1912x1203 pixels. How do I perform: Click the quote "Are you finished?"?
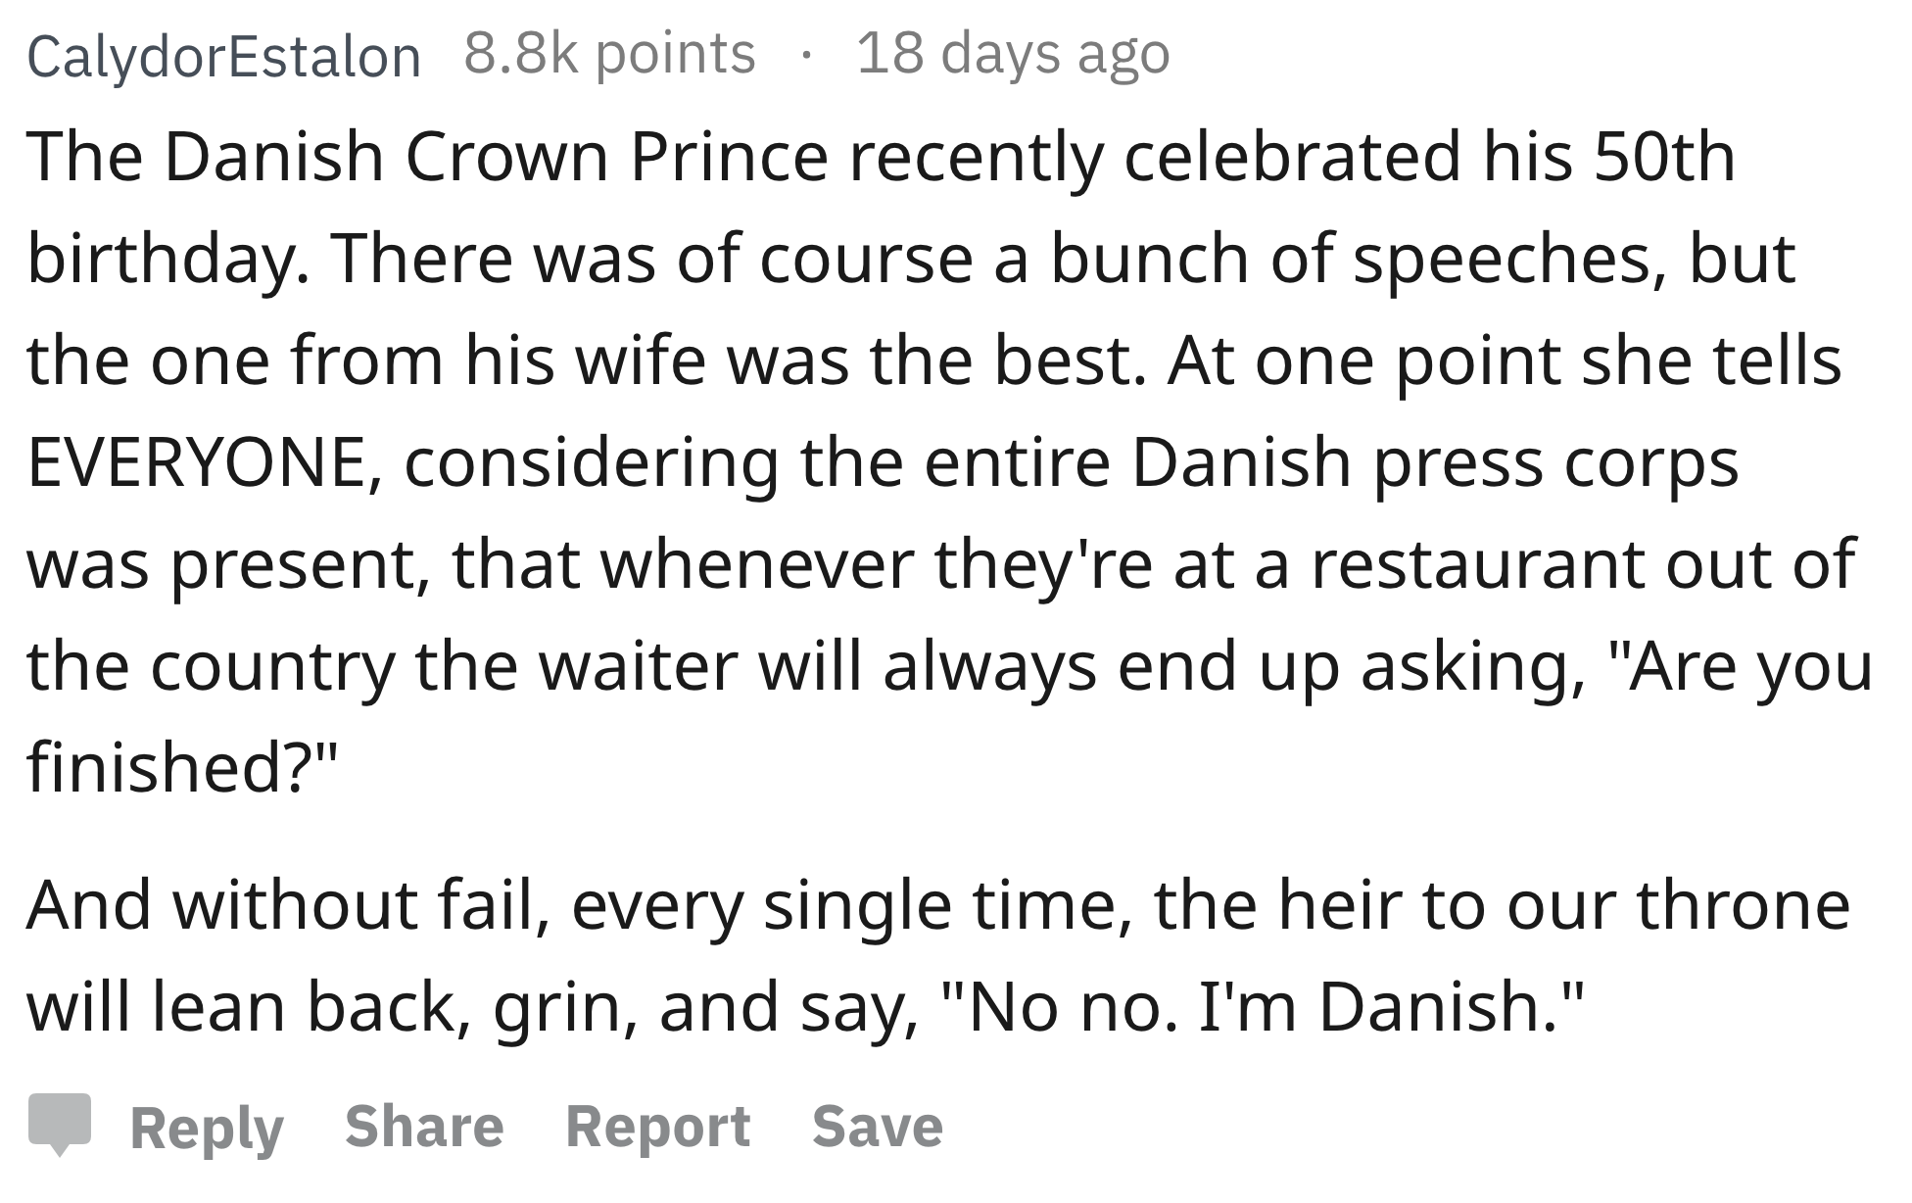[950, 716]
